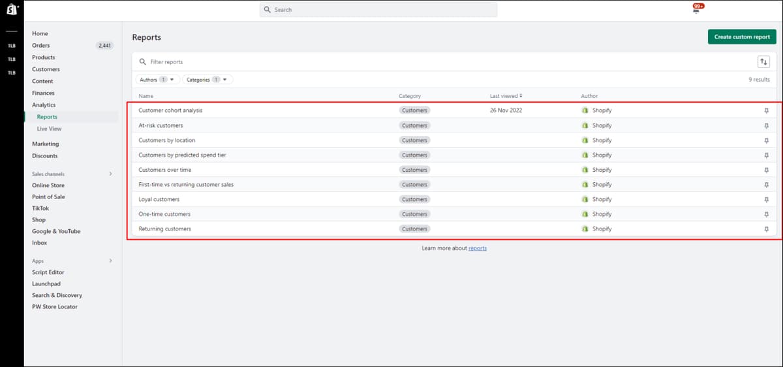Screen dimensions: 783x367
Task: Click the sort arrows button
Action: coord(763,61)
